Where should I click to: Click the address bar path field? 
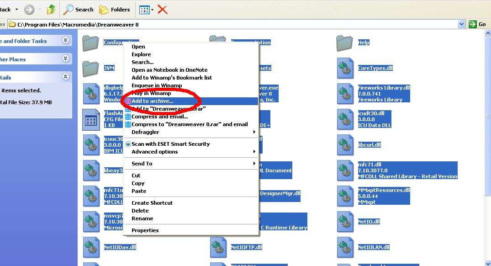point(233,24)
